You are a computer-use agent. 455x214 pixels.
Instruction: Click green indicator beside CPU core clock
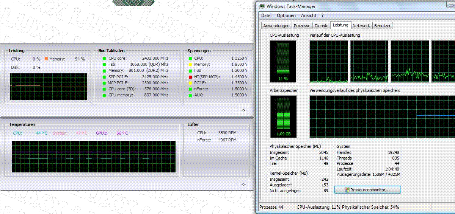pyautogui.click(x=104, y=59)
